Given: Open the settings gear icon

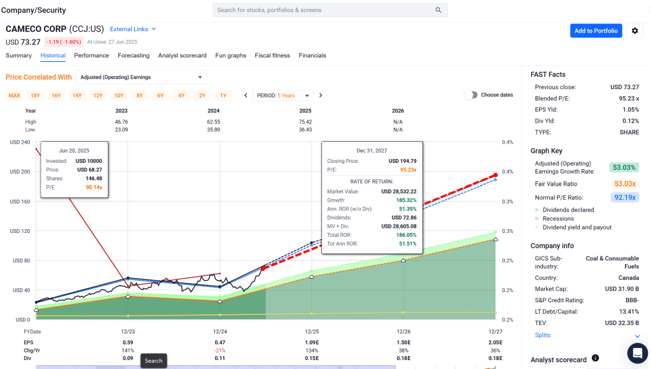Looking at the screenshot, I should (x=634, y=31).
